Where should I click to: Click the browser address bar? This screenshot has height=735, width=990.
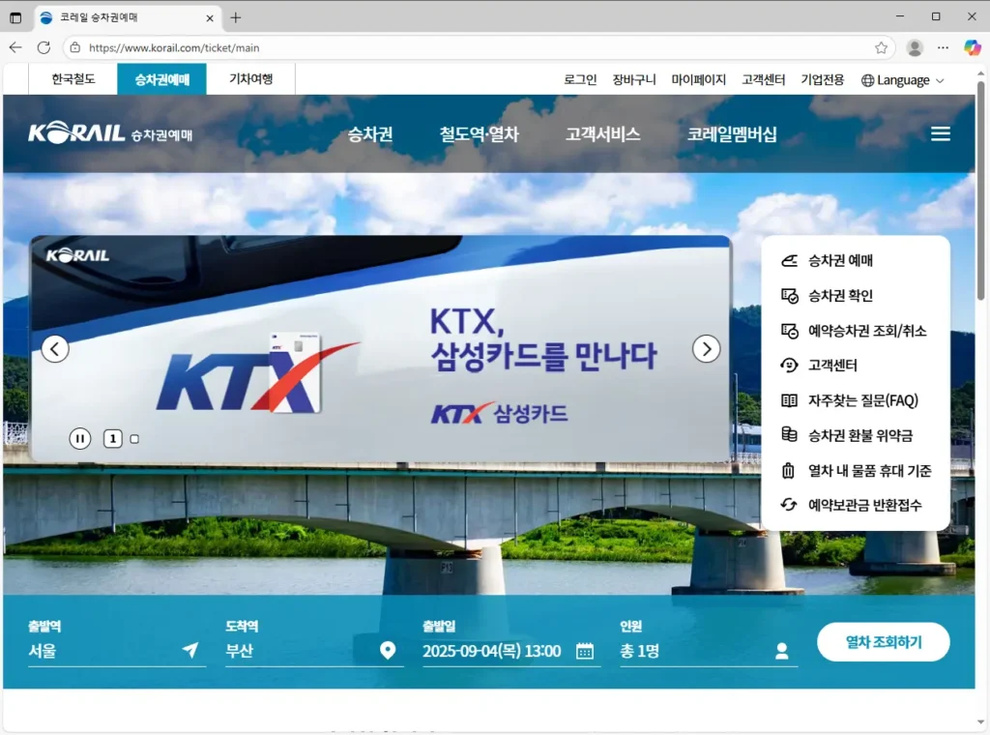[290, 46]
